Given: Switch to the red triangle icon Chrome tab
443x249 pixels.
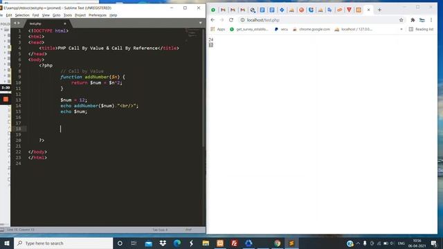Looking at the screenshot, I should [349, 10].
